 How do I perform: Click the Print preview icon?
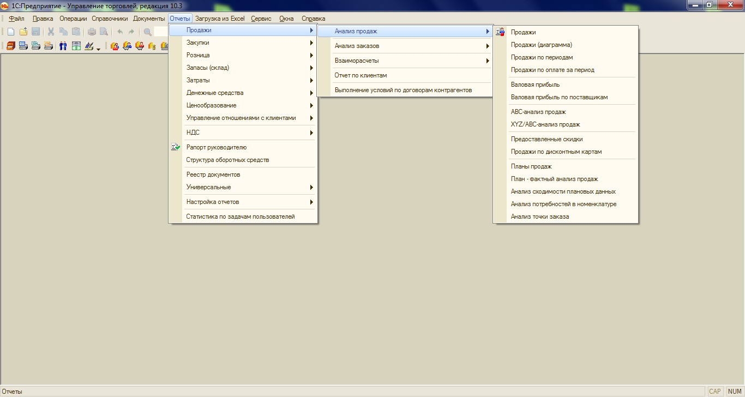[x=104, y=32]
